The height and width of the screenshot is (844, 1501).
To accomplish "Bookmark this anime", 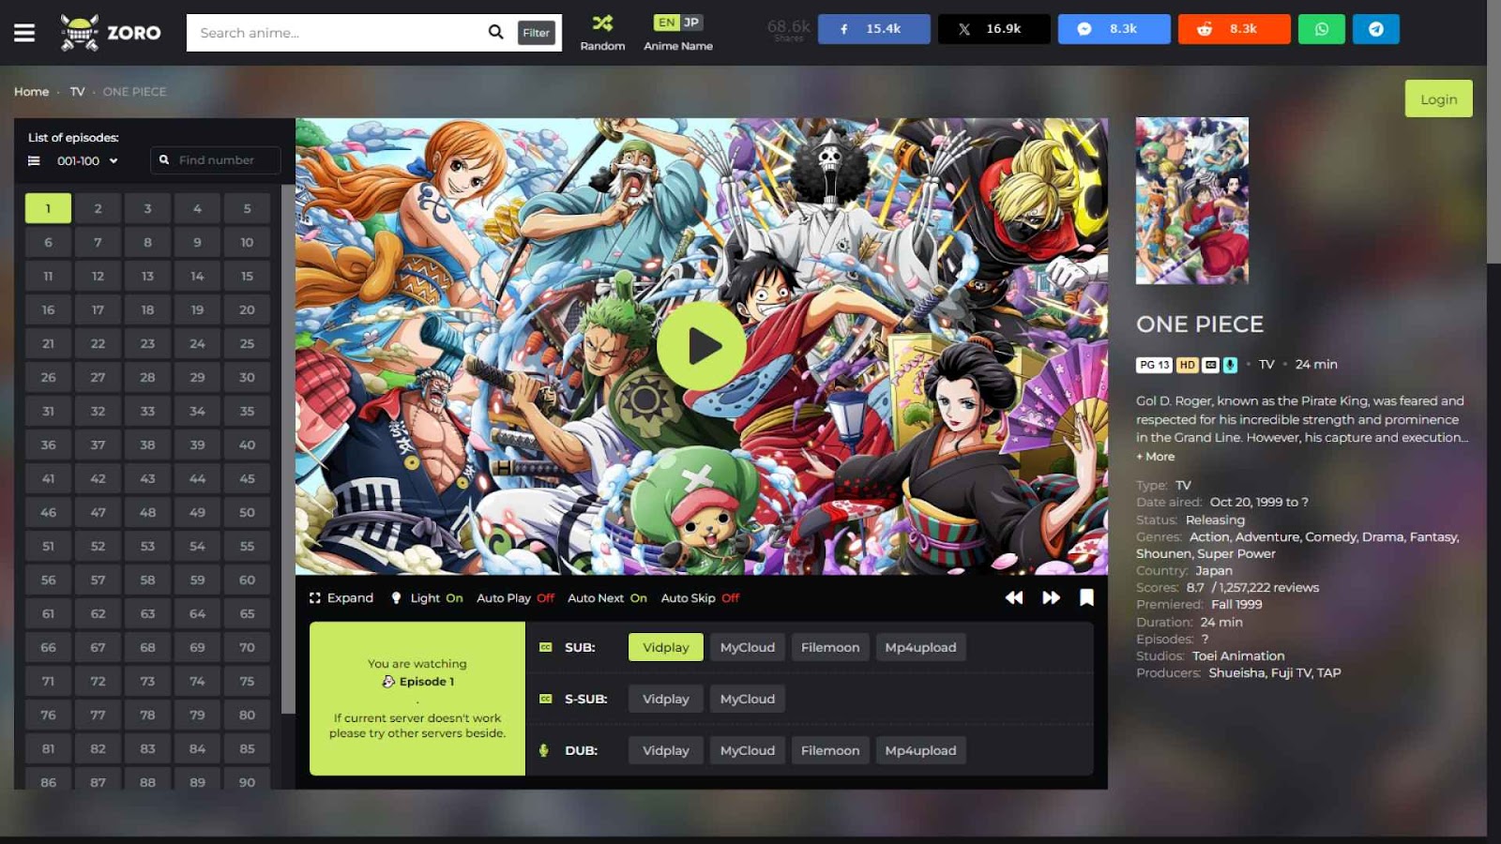I will click(1086, 597).
